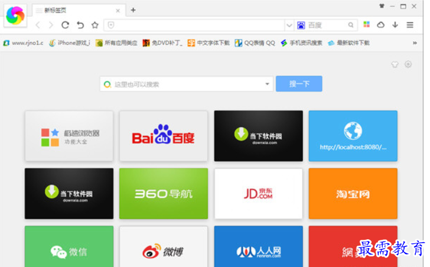Screen dimensions: 430x267
Task: Open the localhost:8080 tile
Action: [x=353, y=136]
